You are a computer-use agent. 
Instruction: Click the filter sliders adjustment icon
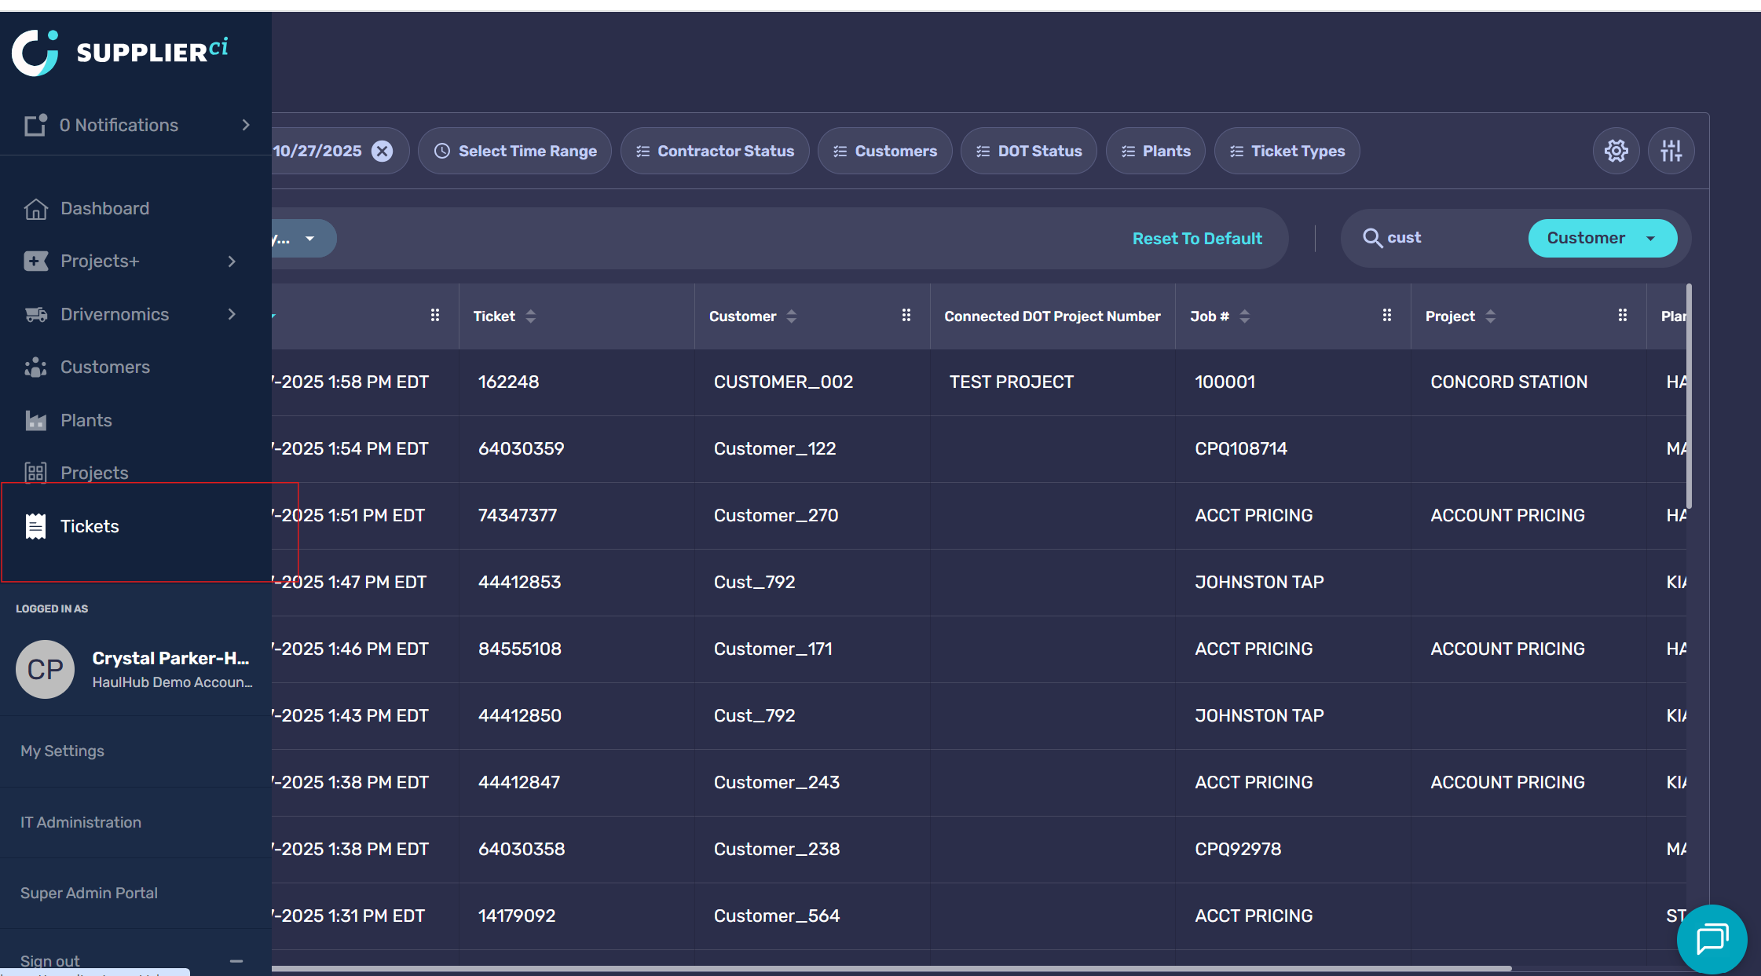click(1671, 151)
